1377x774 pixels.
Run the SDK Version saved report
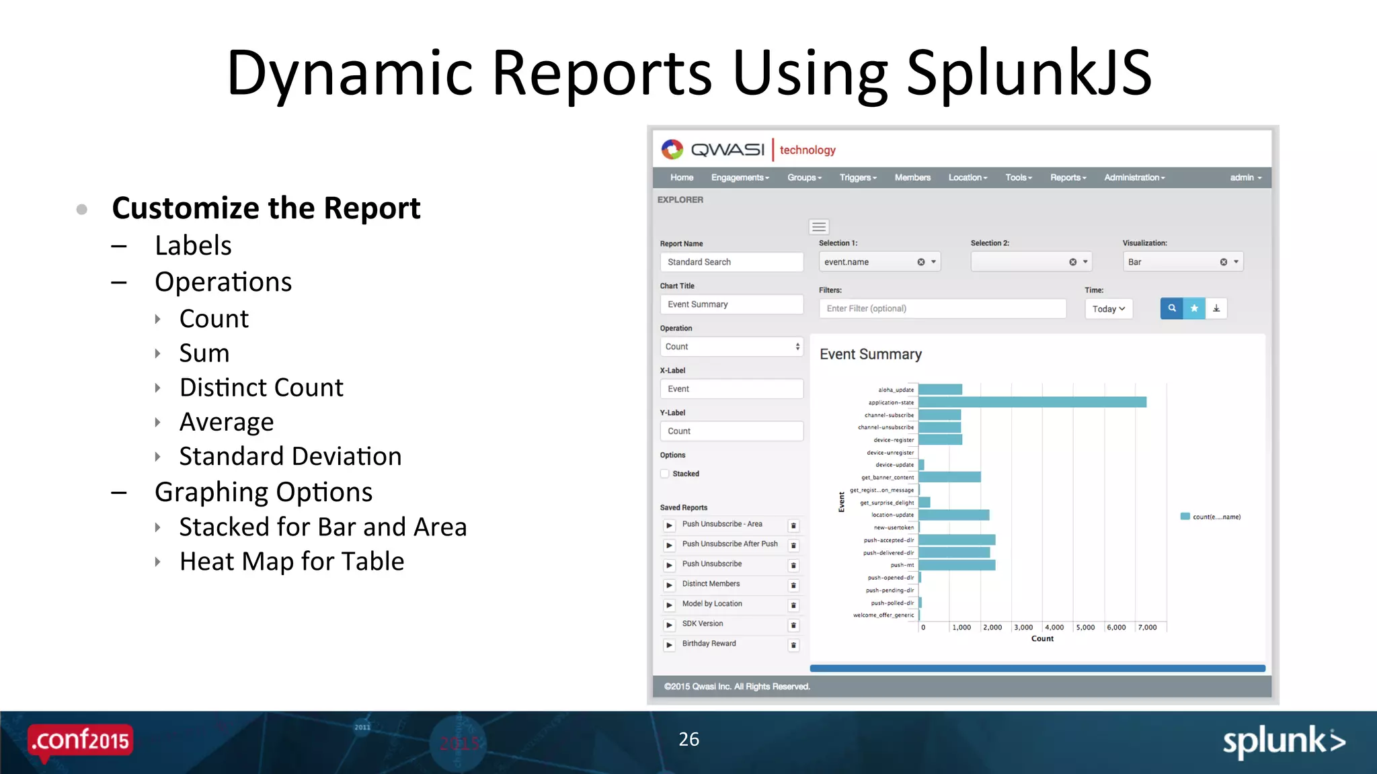coord(669,625)
